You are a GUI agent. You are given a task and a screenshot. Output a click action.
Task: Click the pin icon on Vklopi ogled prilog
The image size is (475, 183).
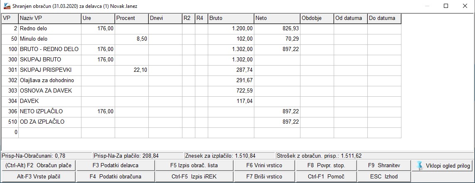[x=420, y=166]
